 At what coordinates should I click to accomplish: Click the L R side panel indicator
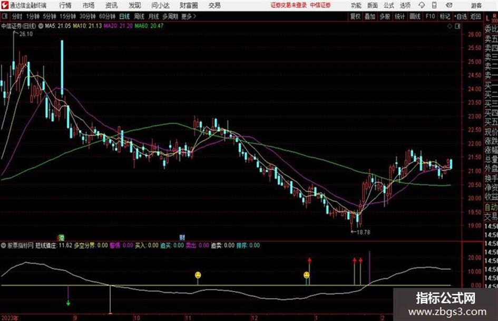coord(491,18)
